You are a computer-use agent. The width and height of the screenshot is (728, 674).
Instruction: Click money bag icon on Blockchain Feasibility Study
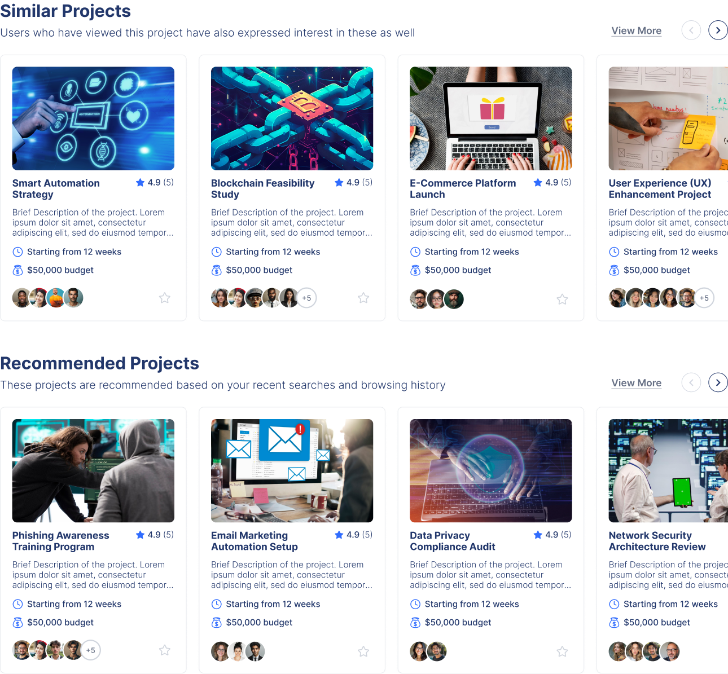pyautogui.click(x=216, y=270)
